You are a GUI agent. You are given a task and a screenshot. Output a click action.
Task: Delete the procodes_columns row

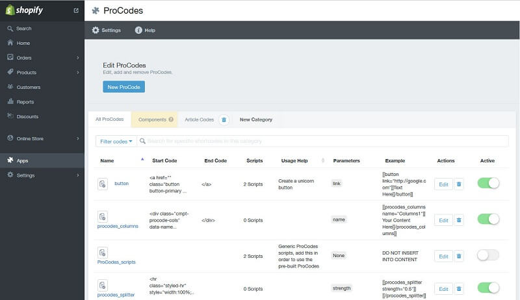[x=459, y=220]
